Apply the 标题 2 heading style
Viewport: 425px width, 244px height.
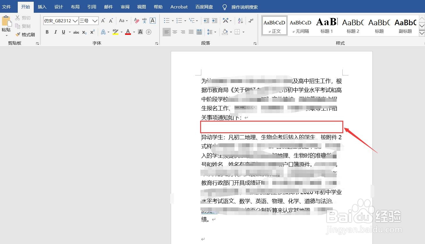click(x=353, y=26)
